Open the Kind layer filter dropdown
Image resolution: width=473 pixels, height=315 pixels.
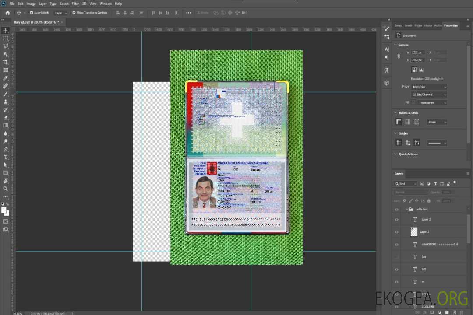406,184
